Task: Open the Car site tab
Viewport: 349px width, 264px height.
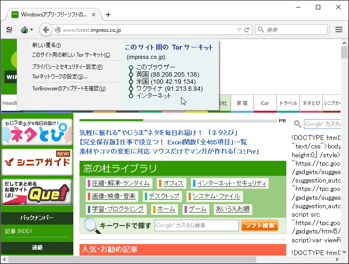Action: [x=265, y=103]
